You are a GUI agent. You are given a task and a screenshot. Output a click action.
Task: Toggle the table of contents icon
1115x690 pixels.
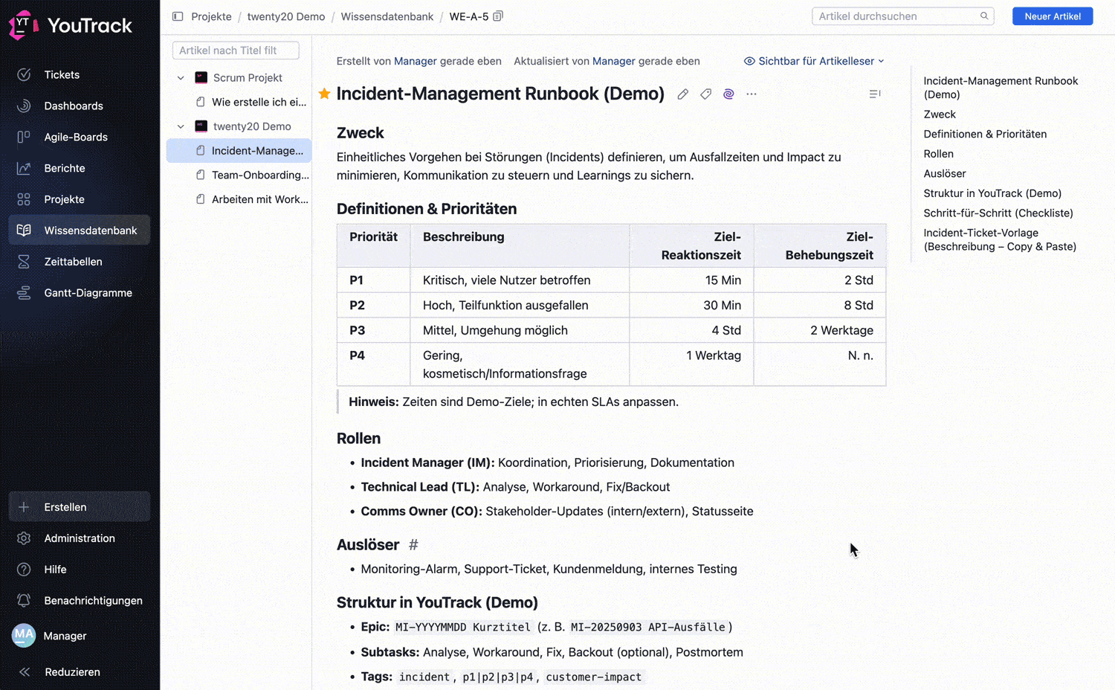(x=875, y=94)
